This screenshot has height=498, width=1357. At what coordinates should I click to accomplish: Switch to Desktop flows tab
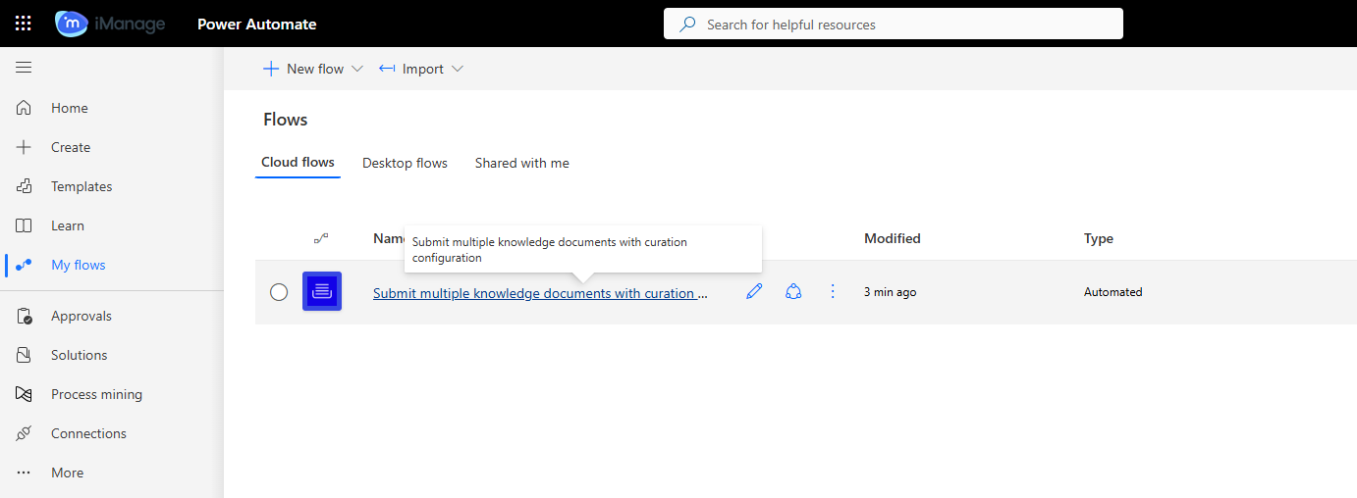(x=405, y=163)
